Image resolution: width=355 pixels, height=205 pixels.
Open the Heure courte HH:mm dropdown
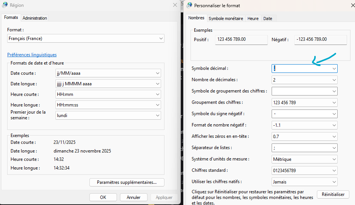click(108, 94)
